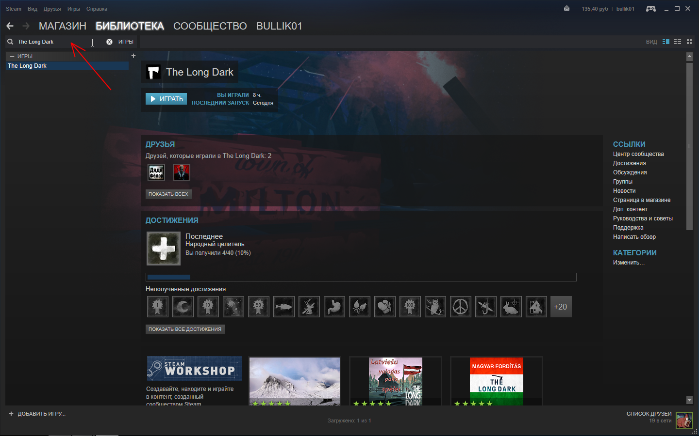Click the magnifier search icon
Image resolution: width=699 pixels, height=436 pixels.
pos(10,42)
